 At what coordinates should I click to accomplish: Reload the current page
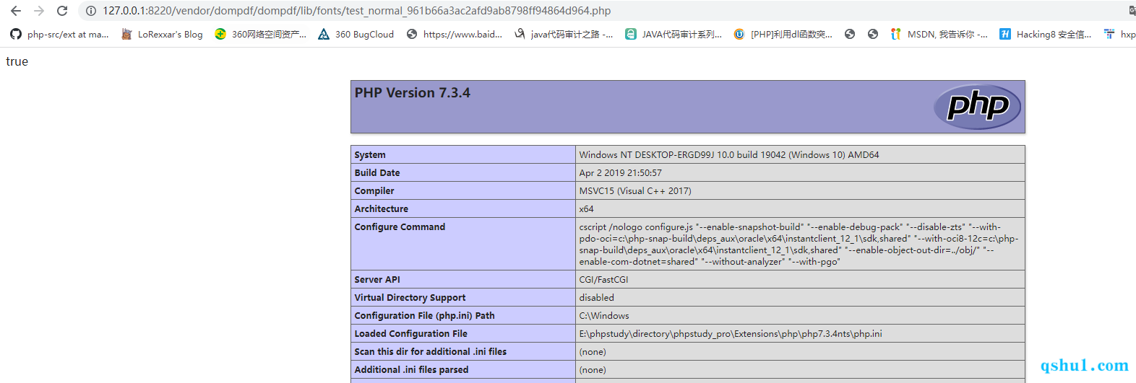tap(62, 11)
